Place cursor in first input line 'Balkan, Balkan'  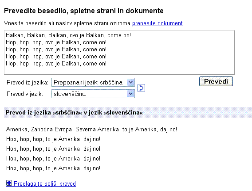click(x=68, y=35)
